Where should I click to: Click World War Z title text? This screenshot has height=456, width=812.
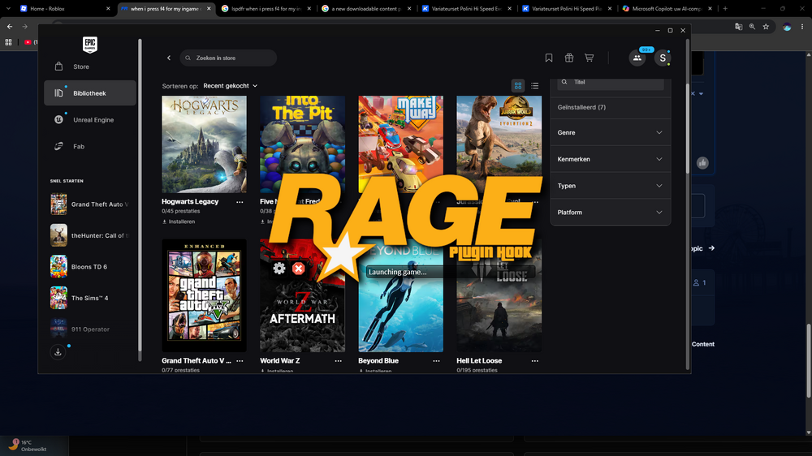point(279,361)
